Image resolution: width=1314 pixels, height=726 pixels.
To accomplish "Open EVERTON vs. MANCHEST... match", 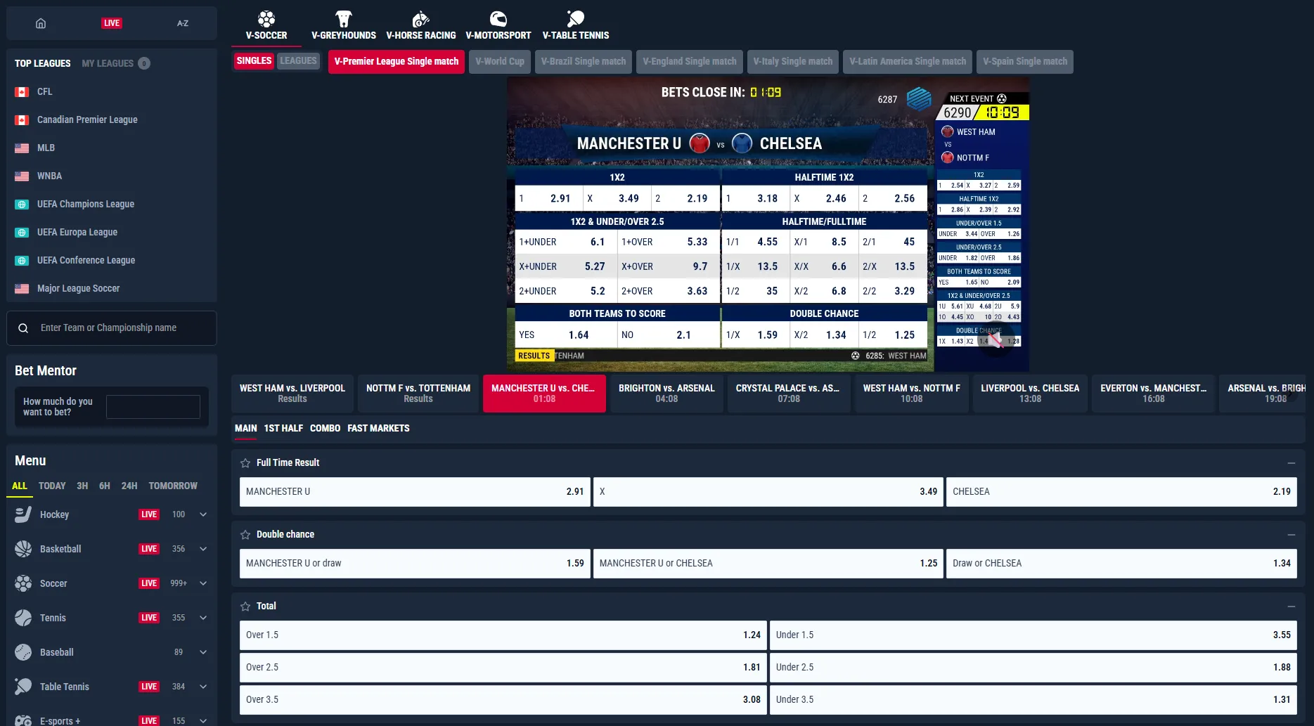I will tap(1153, 394).
